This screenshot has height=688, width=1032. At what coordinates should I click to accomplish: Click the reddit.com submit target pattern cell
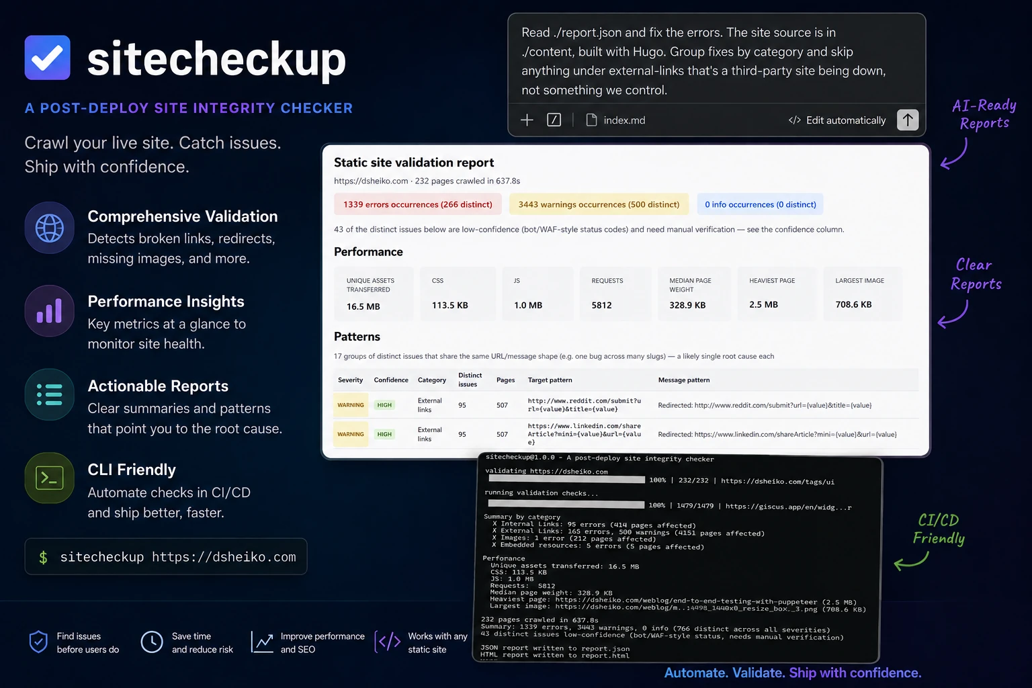(x=585, y=405)
